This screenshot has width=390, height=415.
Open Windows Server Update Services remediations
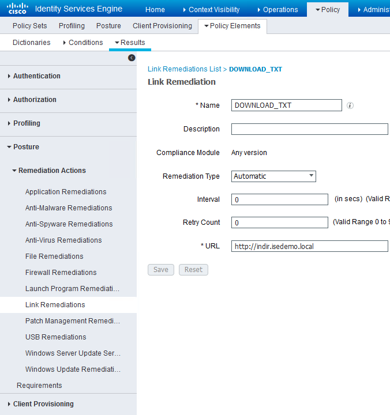73,353
